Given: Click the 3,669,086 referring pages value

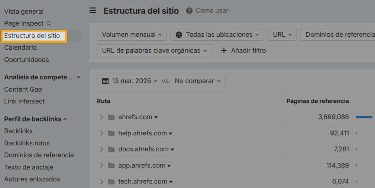Looking at the screenshot, I should [333, 117].
